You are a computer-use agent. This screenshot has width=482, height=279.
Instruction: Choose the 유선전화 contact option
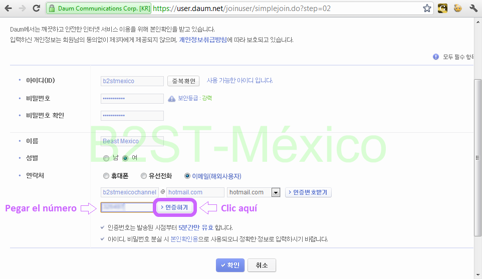[144, 176]
